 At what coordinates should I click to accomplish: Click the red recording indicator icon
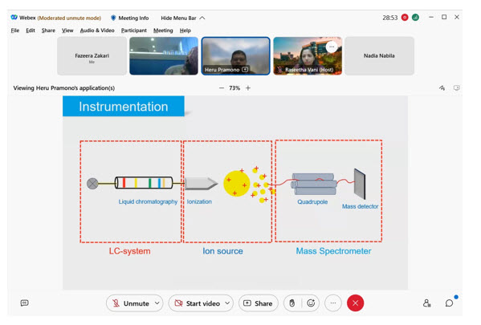tap(405, 18)
